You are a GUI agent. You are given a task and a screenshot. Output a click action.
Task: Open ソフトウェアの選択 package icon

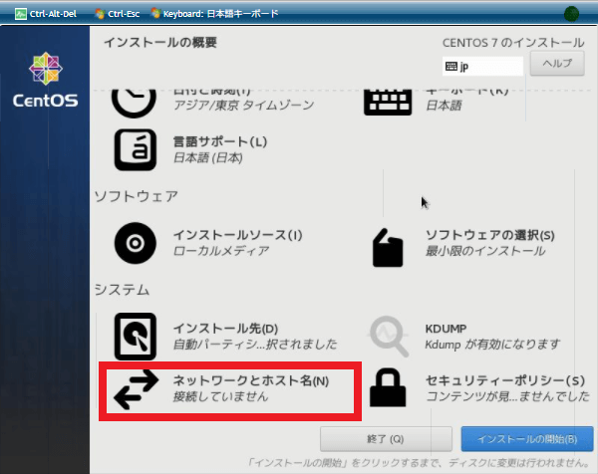(x=388, y=248)
